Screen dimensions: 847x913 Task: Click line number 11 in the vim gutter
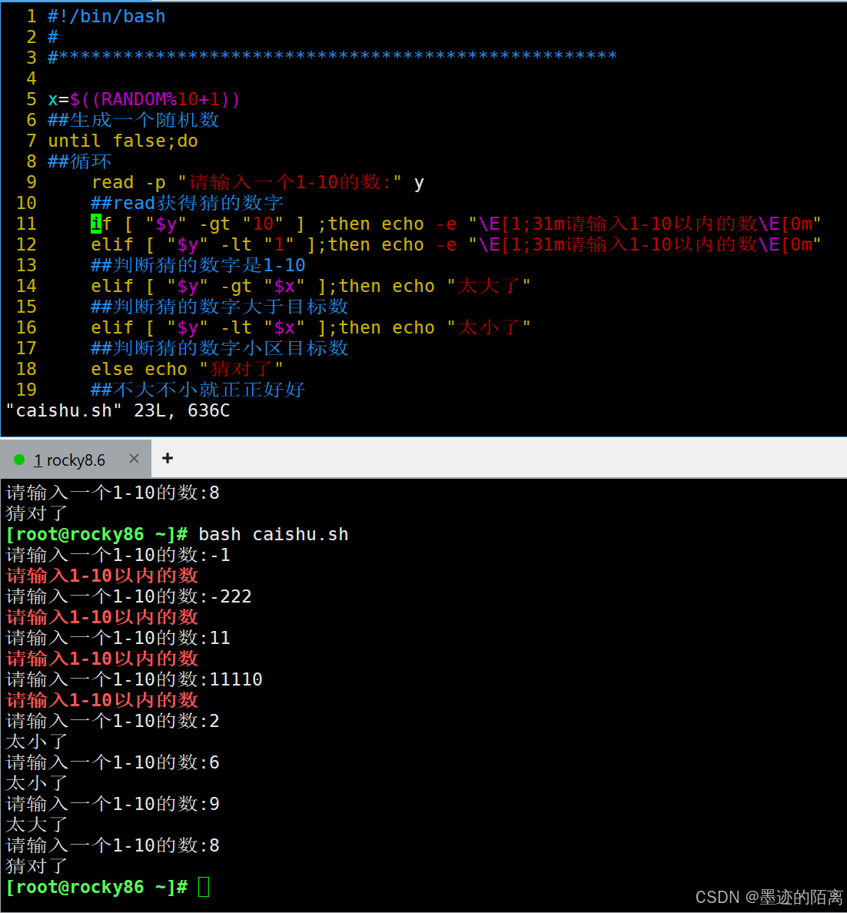[x=25, y=223]
